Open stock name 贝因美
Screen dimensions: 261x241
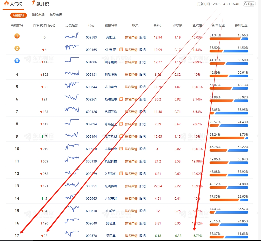[x=111, y=236]
